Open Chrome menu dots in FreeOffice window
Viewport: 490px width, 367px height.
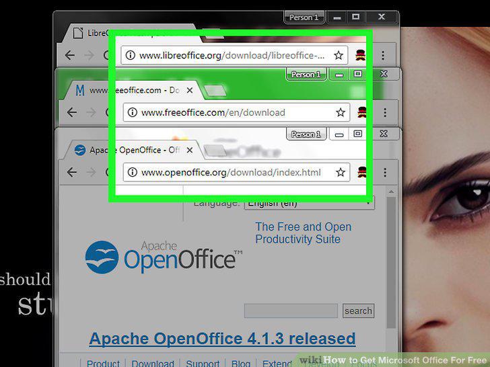(x=385, y=112)
